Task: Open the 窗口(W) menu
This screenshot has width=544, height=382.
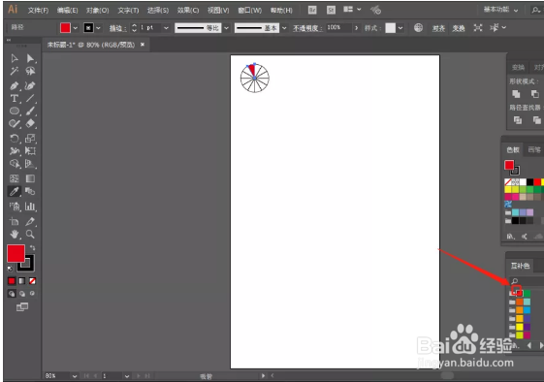Action: [250, 11]
